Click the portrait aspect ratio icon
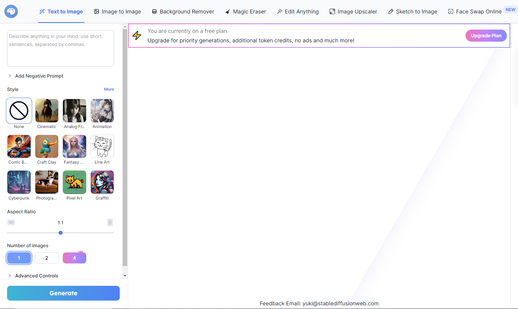Screen dimensions: 518x309 click(110, 222)
